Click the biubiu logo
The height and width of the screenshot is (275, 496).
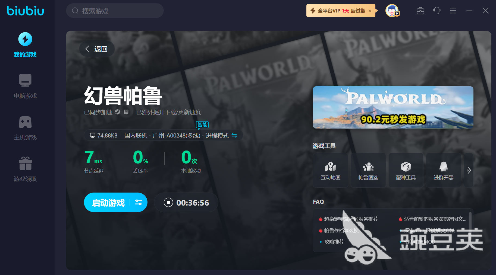[26, 11]
